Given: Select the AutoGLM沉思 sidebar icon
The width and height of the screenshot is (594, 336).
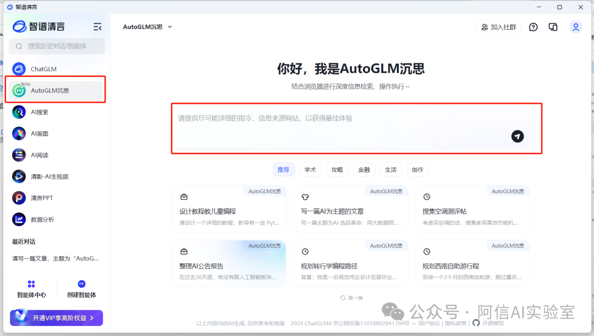Looking at the screenshot, I should 19,90.
